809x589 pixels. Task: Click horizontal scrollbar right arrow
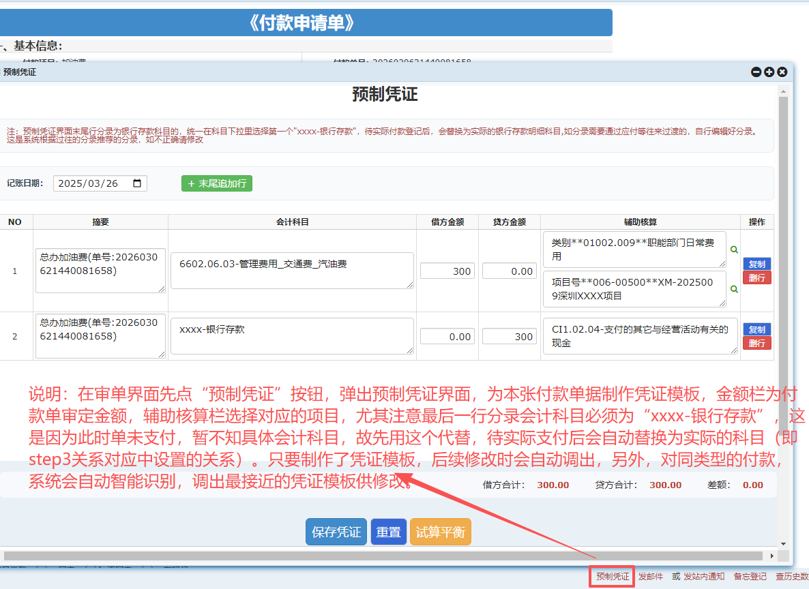(x=772, y=556)
